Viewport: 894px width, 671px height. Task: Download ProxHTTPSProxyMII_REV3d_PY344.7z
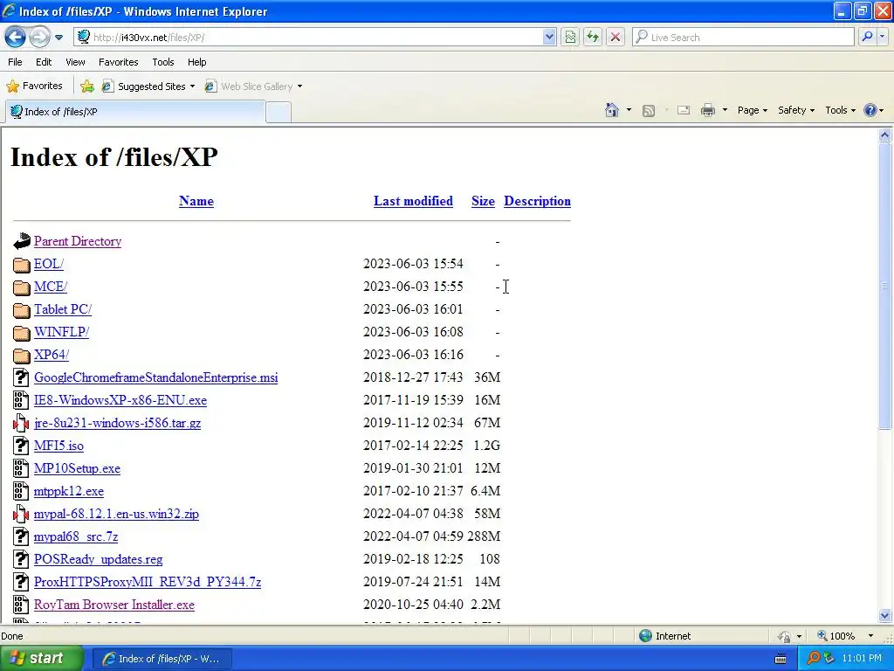click(x=147, y=582)
